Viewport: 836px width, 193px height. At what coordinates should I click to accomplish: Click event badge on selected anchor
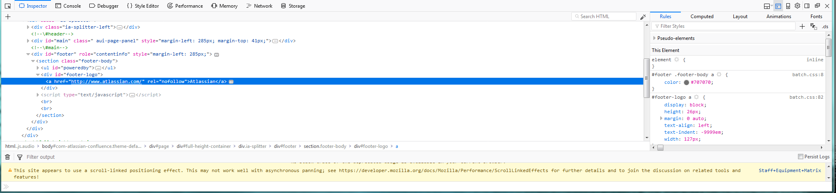tap(231, 81)
